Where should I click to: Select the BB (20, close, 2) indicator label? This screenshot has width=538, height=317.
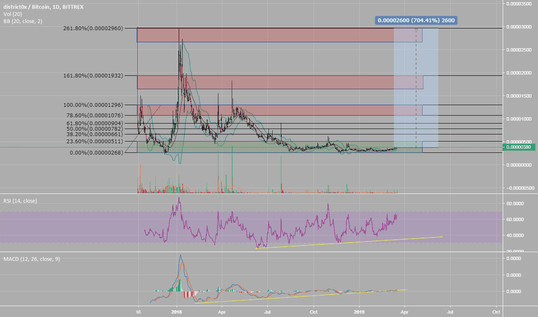(23, 21)
